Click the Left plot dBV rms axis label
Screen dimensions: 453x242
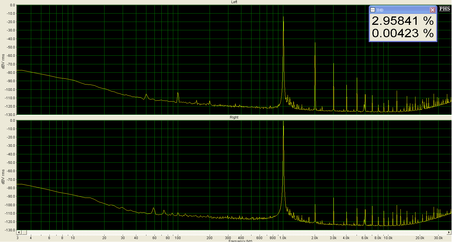point(3,61)
